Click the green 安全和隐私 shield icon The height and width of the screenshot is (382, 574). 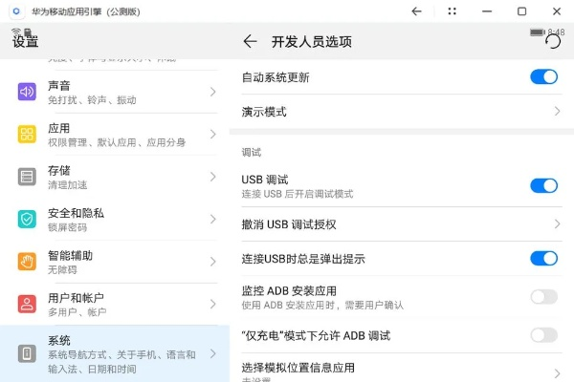click(x=27, y=219)
